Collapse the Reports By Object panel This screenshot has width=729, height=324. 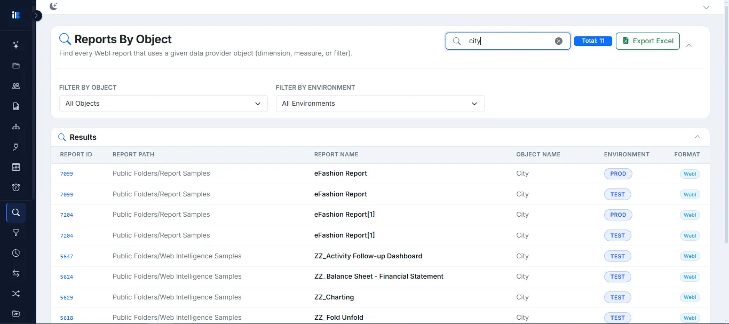tap(689, 45)
